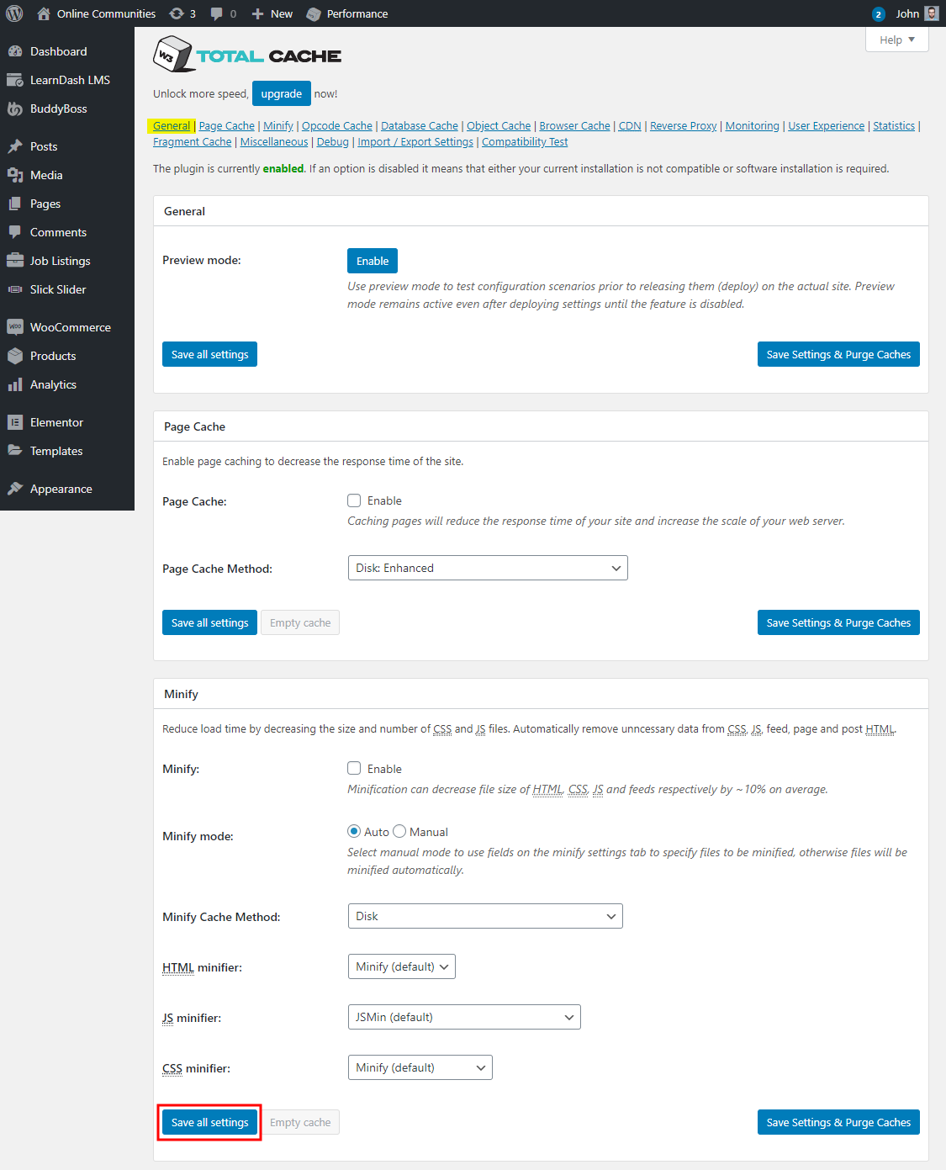The height and width of the screenshot is (1170, 946).
Task: Open the Minify Cache Method dropdown
Action: click(x=485, y=916)
